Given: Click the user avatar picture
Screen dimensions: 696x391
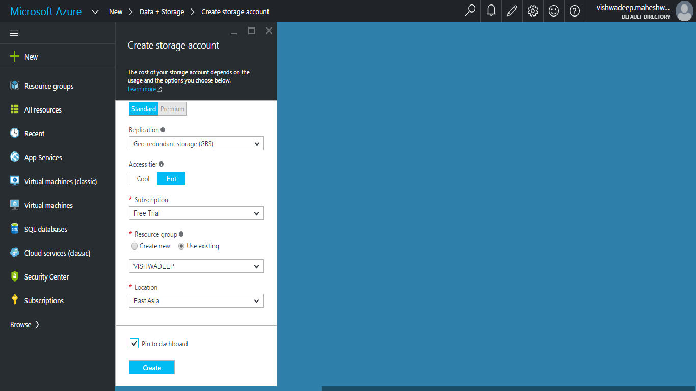Looking at the screenshot, I should coord(684,11).
